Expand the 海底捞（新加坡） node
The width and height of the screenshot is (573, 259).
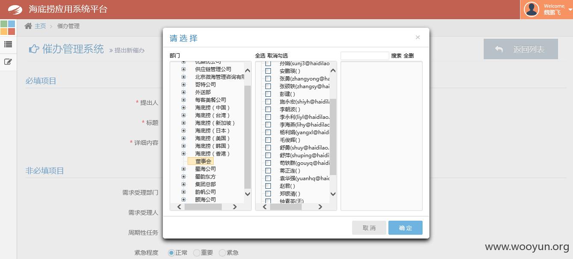[x=183, y=123]
